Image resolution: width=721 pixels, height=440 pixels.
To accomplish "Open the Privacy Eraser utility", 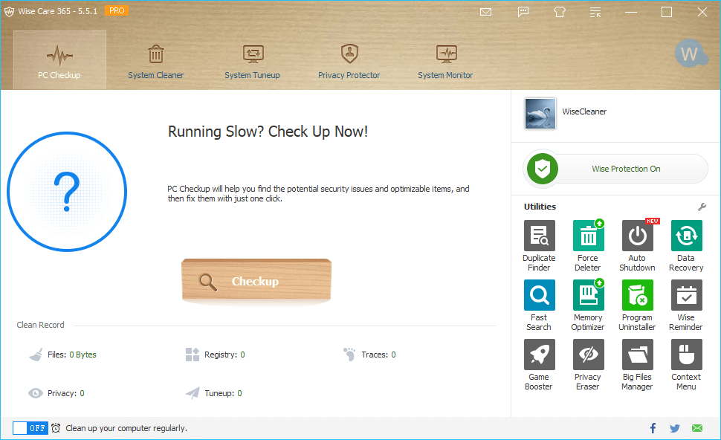I will pyautogui.click(x=588, y=365).
